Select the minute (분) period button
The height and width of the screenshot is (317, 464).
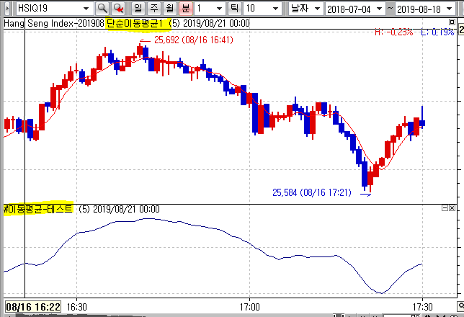[x=185, y=8]
